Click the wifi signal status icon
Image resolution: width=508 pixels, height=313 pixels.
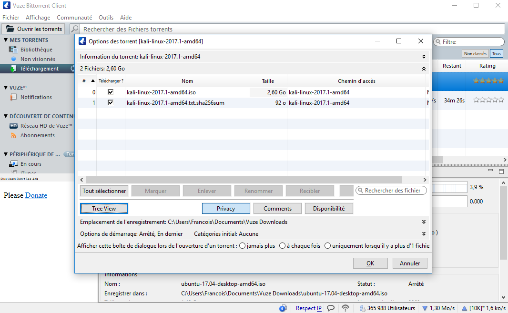click(345, 308)
